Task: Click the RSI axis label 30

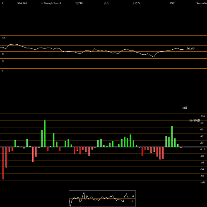Action: click(3, 61)
